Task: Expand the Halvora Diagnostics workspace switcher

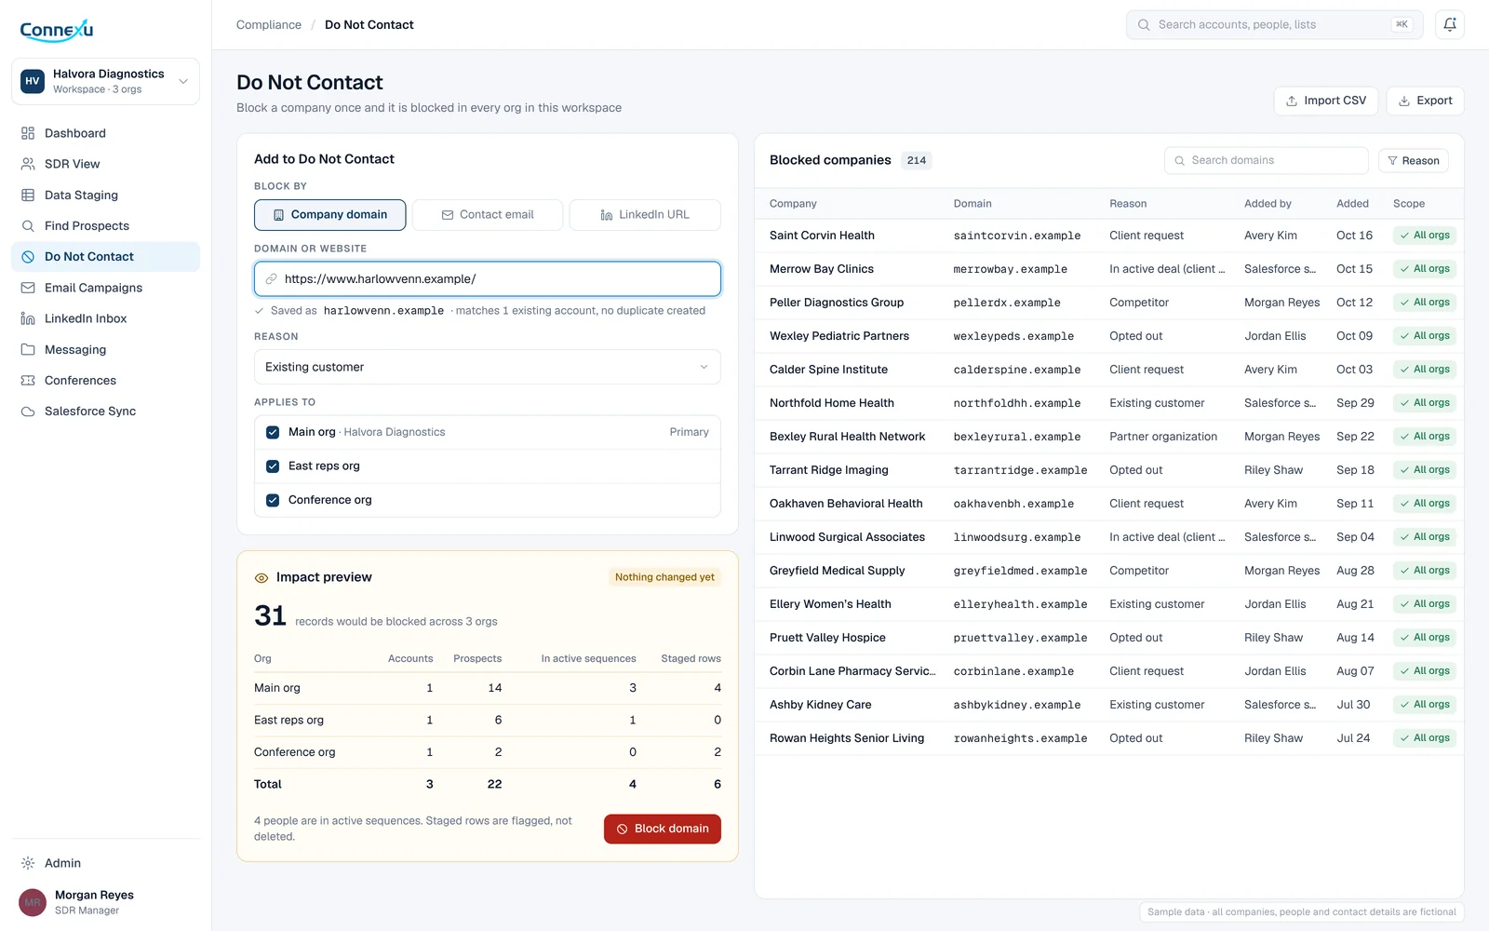Action: coord(105,81)
